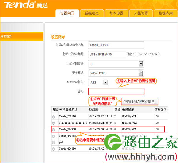
Task: Open the 上级AP的信道 dropdown
Action: [116, 64]
